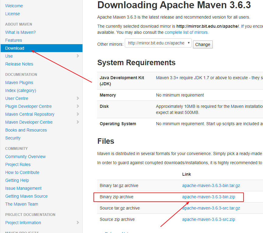Open How to Contribute link
263x233 pixels.
(x=22, y=172)
